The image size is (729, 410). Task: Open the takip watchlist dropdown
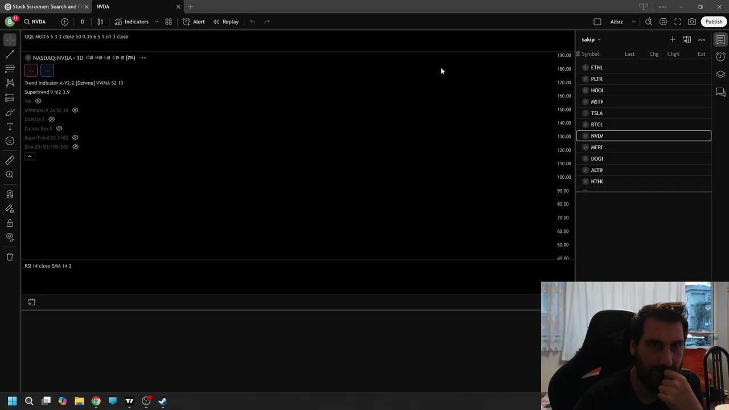(591, 40)
